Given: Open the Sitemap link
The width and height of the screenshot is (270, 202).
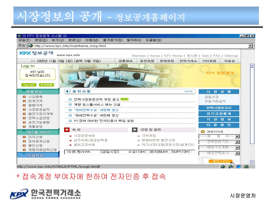Looking at the screenshot, I should tap(231, 56).
